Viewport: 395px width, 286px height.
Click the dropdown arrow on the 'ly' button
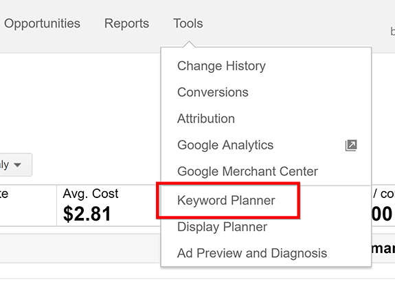tap(17, 165)
